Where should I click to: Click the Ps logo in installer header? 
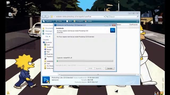coord(113,30)
